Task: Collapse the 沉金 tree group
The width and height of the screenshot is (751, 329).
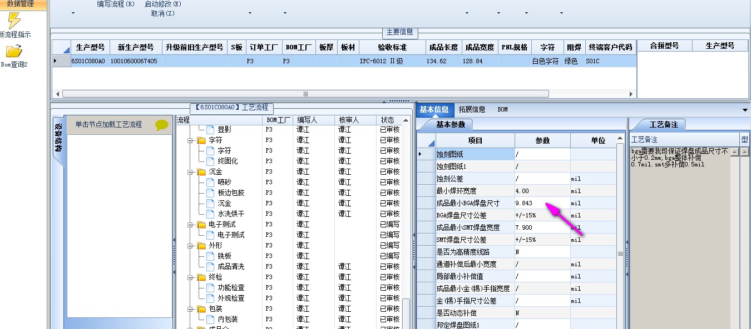Action: pos(190,172)
